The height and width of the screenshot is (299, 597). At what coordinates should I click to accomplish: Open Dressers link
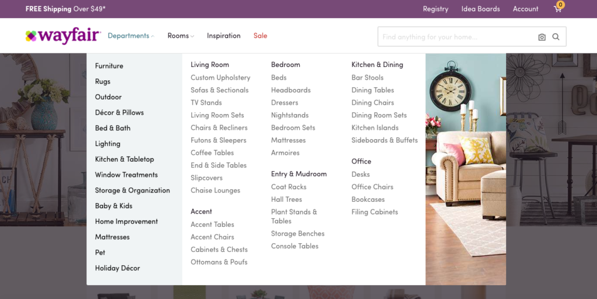[285, 102]
